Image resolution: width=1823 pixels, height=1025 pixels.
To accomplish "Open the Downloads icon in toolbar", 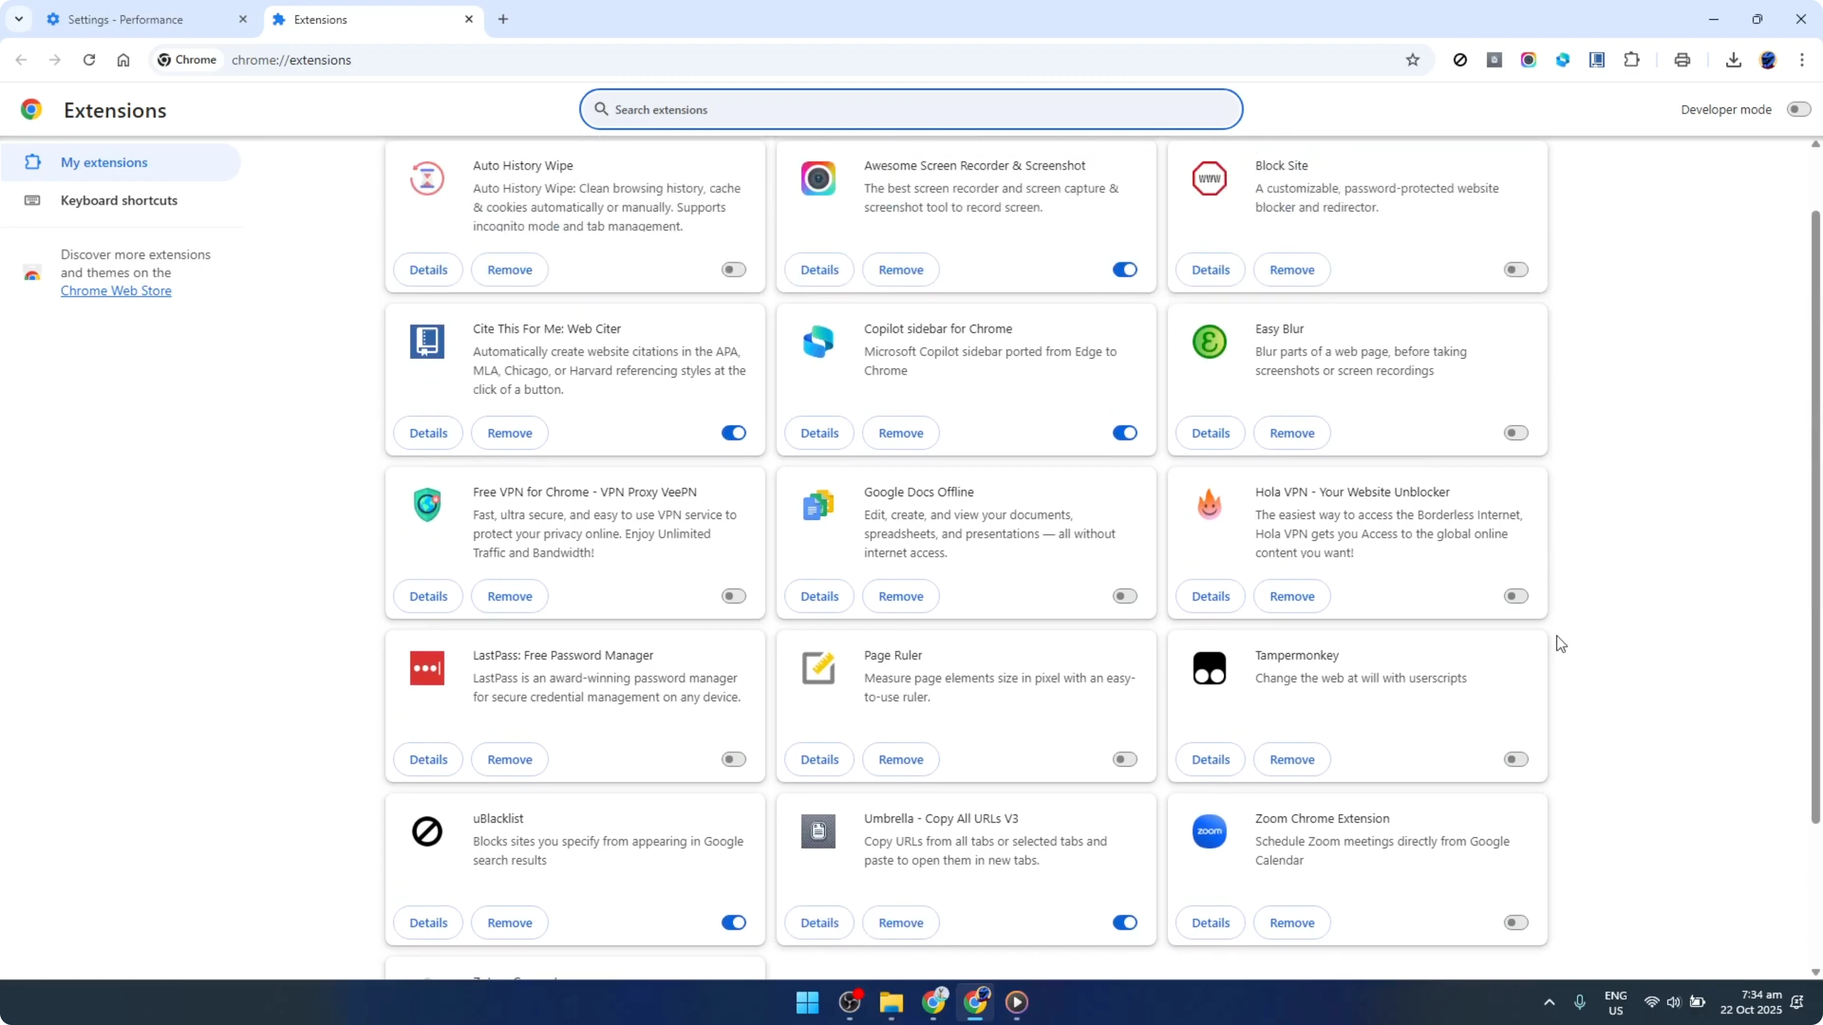I will pos(1733,60).
